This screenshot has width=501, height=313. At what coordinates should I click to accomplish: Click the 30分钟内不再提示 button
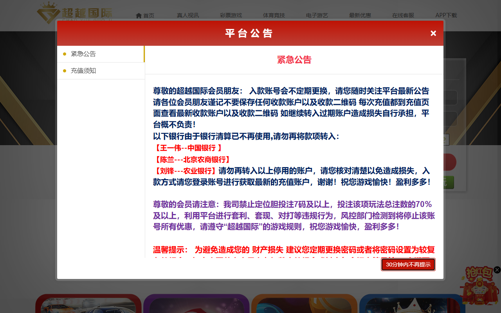point(408,264)
